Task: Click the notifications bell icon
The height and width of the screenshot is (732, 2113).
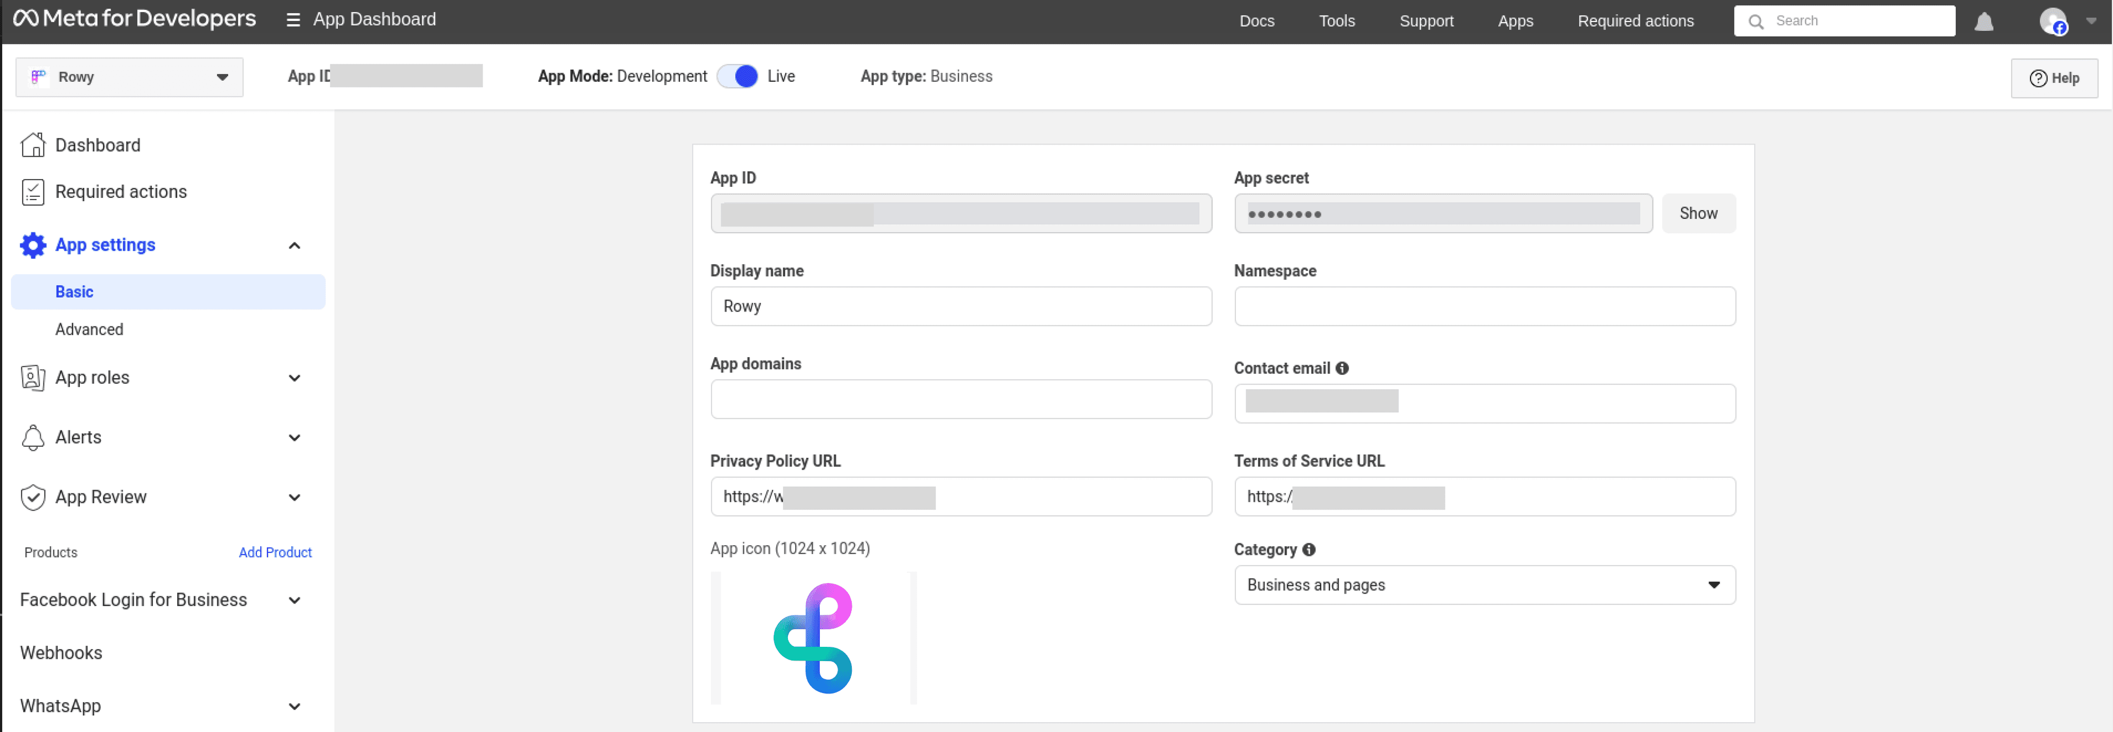Action: tap(1984, 22)
